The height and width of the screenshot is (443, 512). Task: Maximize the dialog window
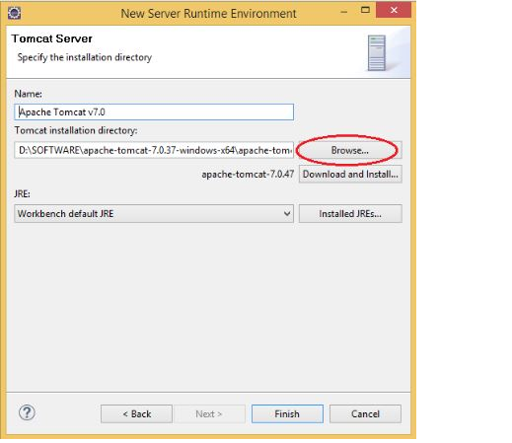[x=365, y=10]
